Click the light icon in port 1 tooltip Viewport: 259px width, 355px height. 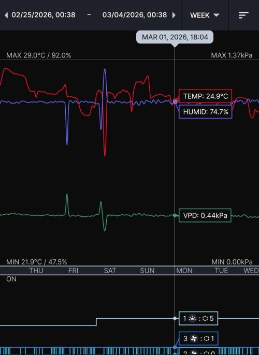point(192,318)
